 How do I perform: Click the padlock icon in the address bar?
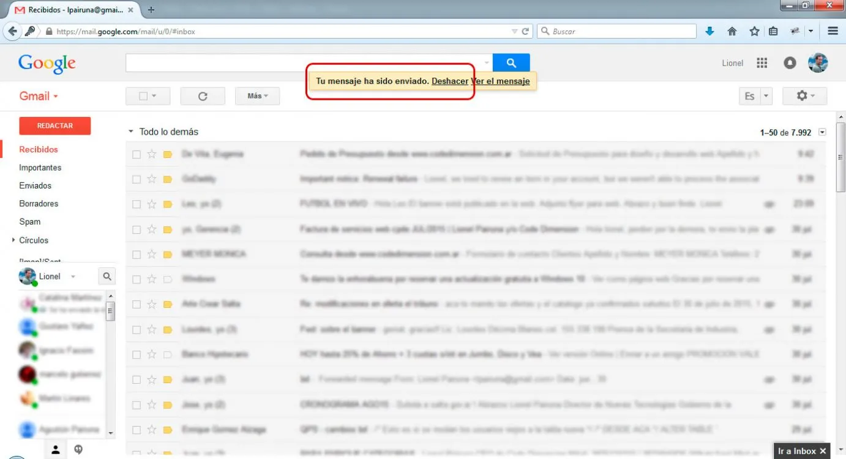[x=48, y=31]
